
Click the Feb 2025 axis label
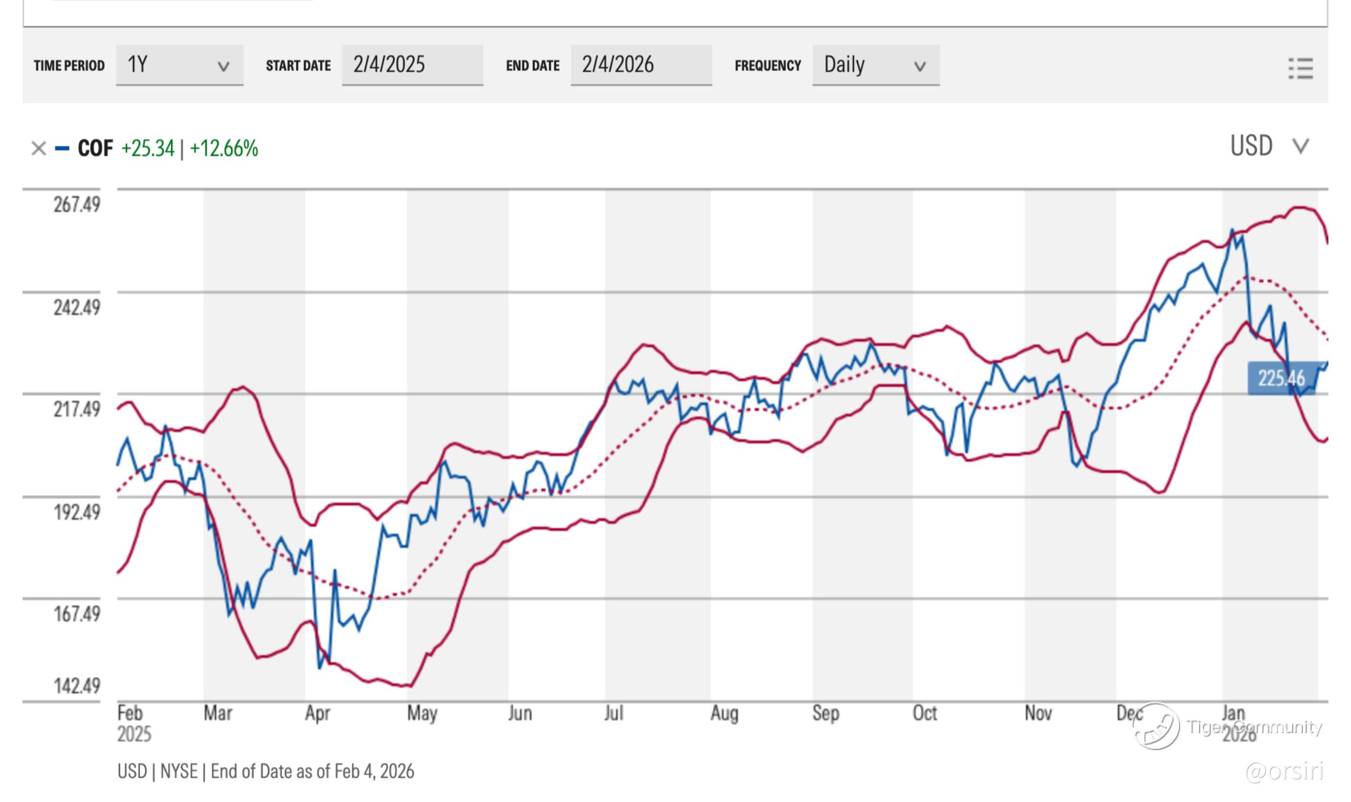(x=133, y=723)
